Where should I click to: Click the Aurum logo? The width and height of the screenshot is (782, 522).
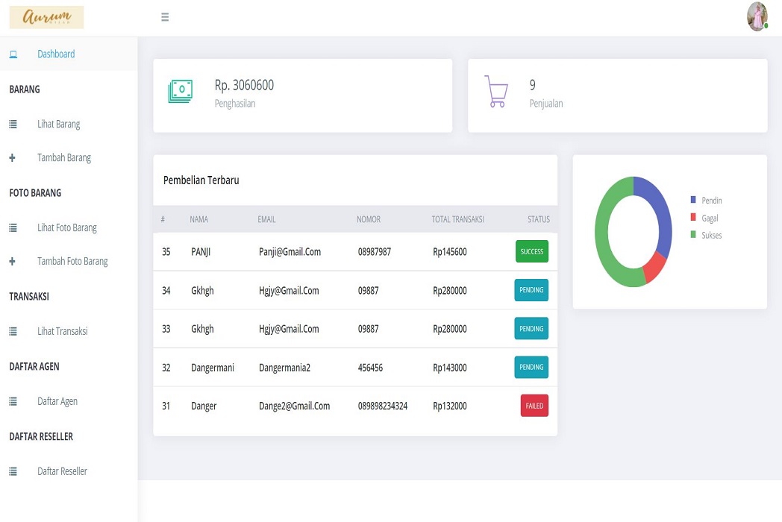(x=46, y=17)
